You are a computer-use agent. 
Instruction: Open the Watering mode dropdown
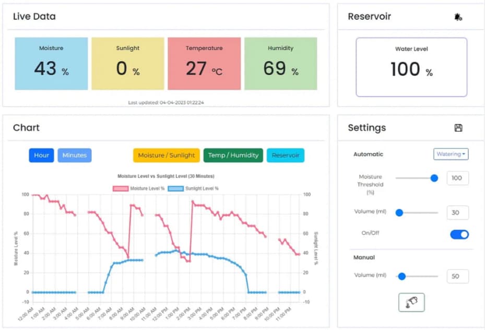click(x=451, y=154)
